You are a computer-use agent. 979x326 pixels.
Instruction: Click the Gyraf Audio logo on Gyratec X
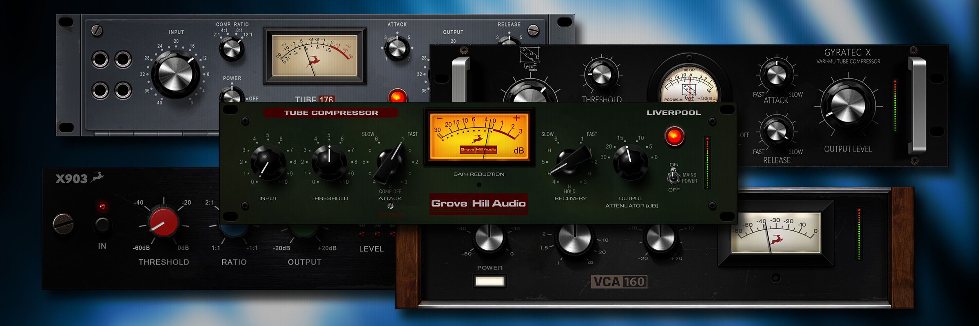pyautogui.click(x=530, y=59)
